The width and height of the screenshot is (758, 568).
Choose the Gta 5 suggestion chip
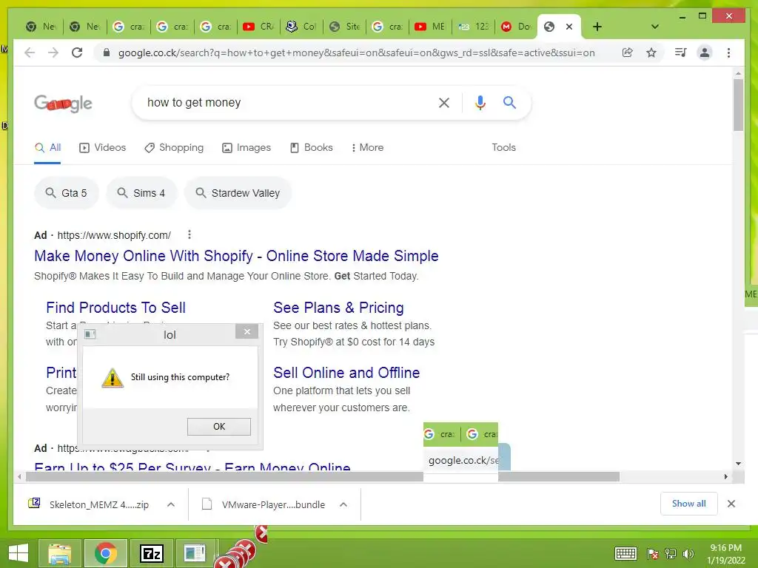(67, 193)
